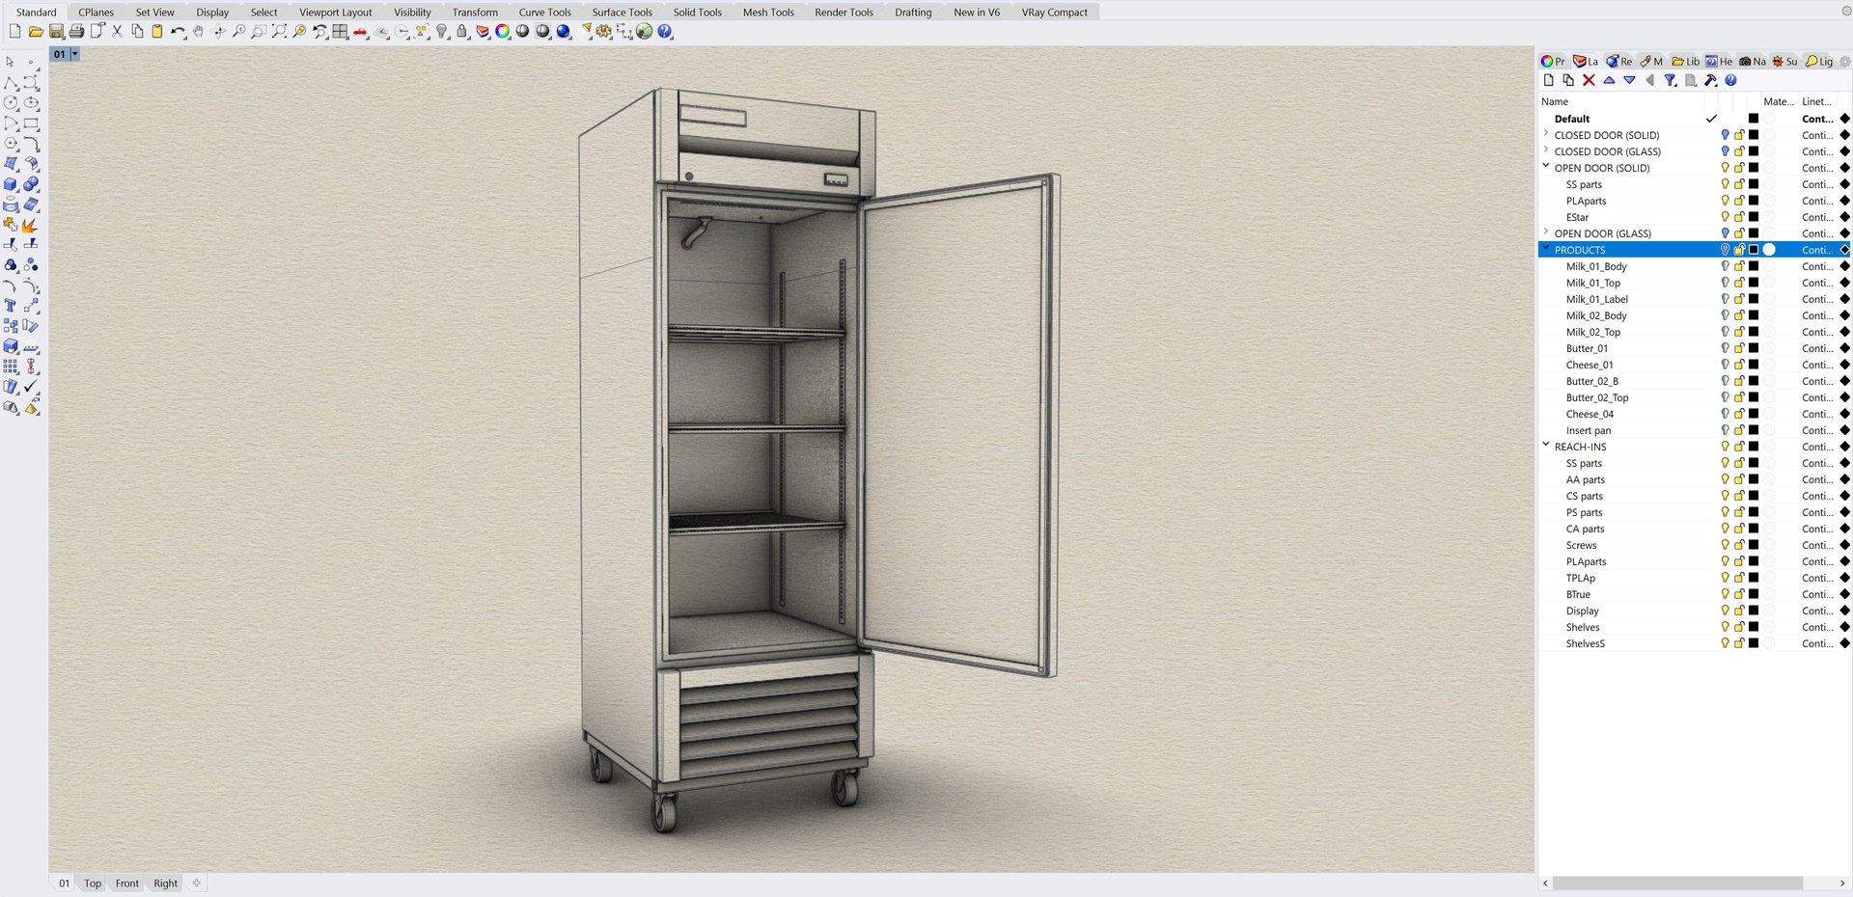Image resolution: width=1853 pixels, height=897 pixels.
Task: Open panel settings gear beside Lig tab
Action: 1844,62
